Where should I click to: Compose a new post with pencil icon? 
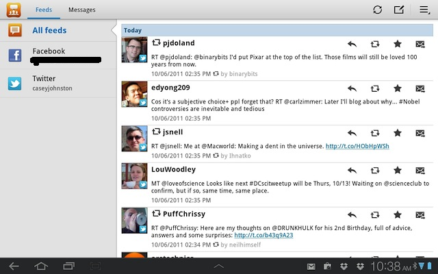coord(399,10)
